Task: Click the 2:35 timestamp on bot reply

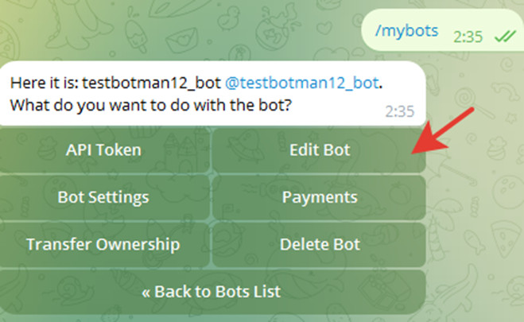Action: point(400,111)
